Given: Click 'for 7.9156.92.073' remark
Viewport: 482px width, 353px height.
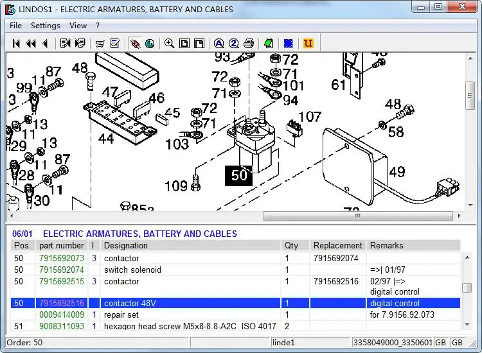Looking at the screenshot, I should [402, 315].
